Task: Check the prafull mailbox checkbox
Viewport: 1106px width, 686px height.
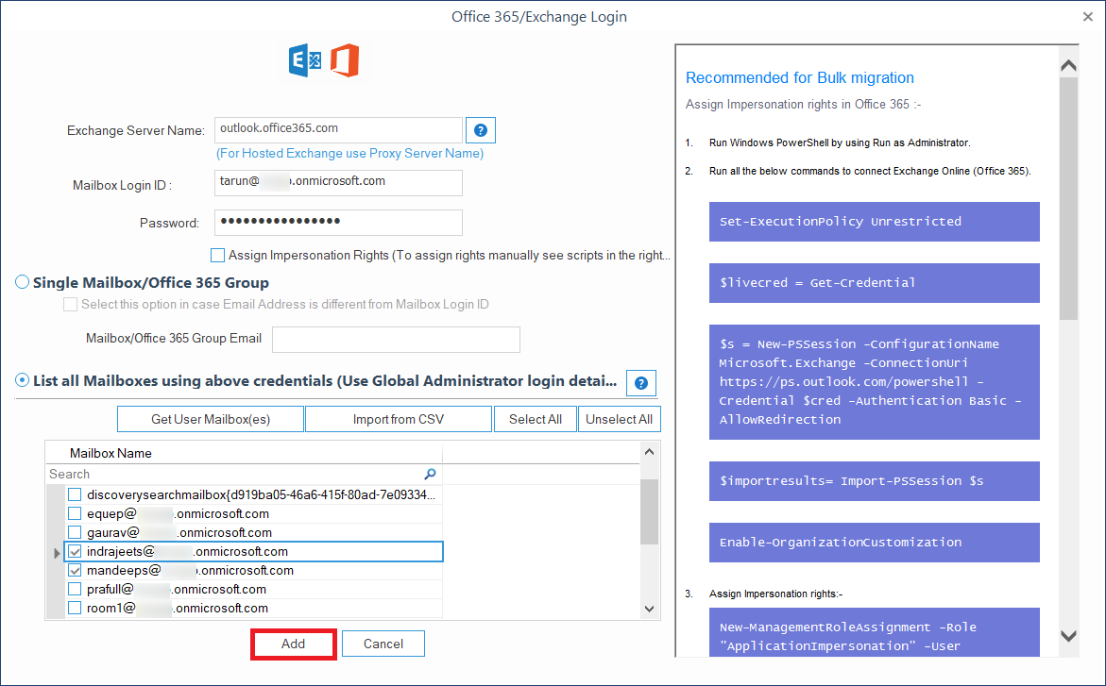Action: click(75, 589)
